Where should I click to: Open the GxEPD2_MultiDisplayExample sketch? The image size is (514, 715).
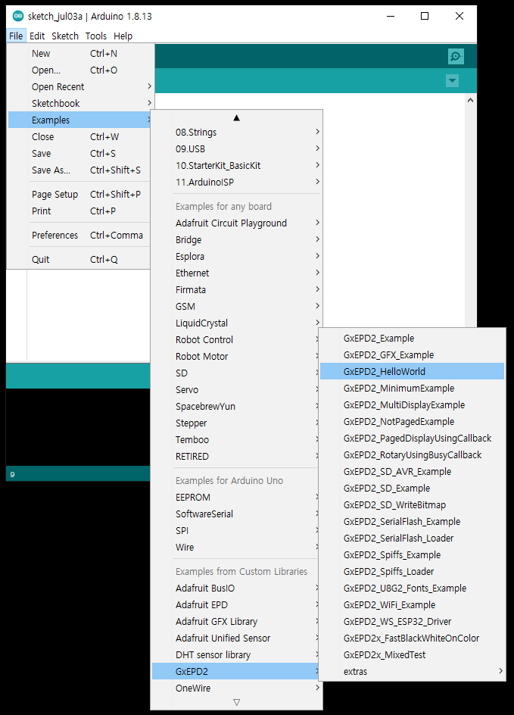pyautogui.click(x=413, y=405)
